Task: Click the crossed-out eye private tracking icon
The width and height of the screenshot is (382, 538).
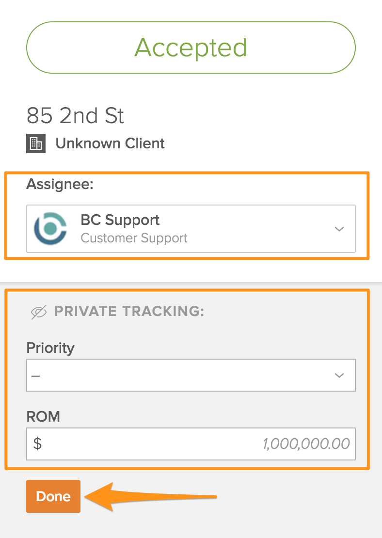Action: click(x=39, y=311)
